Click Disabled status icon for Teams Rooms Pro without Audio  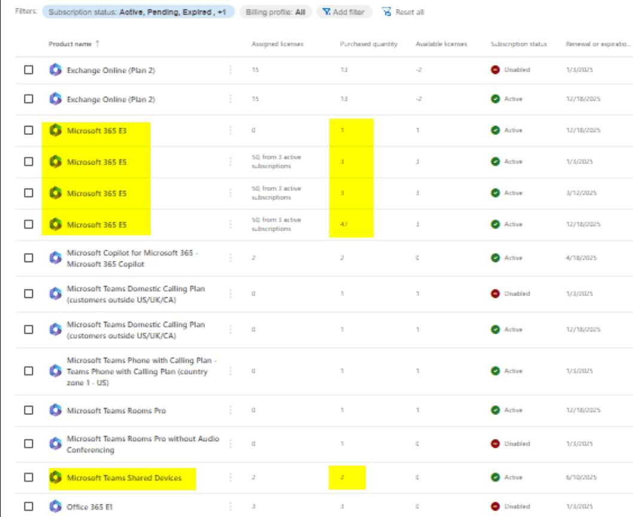[x=496, y=444]
